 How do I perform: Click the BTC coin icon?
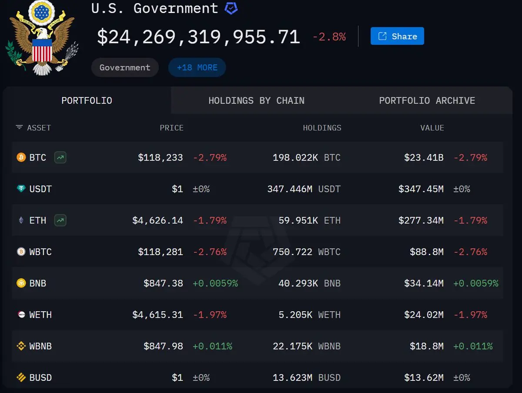21,157
